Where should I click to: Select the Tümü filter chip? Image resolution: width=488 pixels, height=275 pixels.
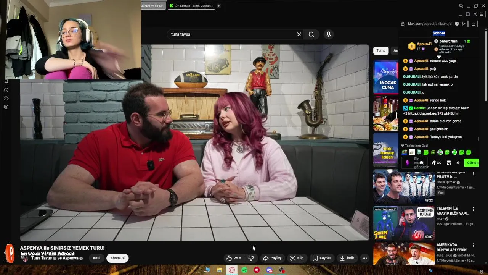click(381, 50)
